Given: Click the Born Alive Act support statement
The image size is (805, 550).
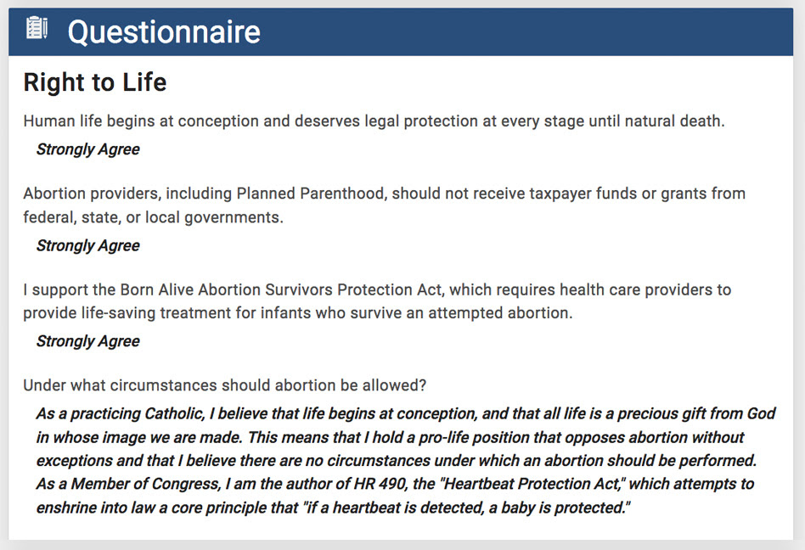Looking at the screenshot, I should pyautogui.click(x=377, y=289).
